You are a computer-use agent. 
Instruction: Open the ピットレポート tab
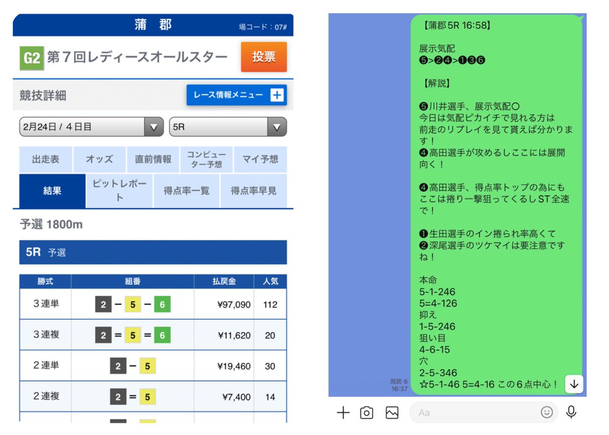coord(119,191)
